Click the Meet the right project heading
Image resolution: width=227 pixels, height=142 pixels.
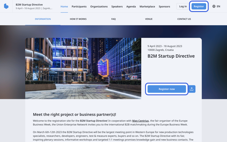pyautogui.click(x=75, y=115)
